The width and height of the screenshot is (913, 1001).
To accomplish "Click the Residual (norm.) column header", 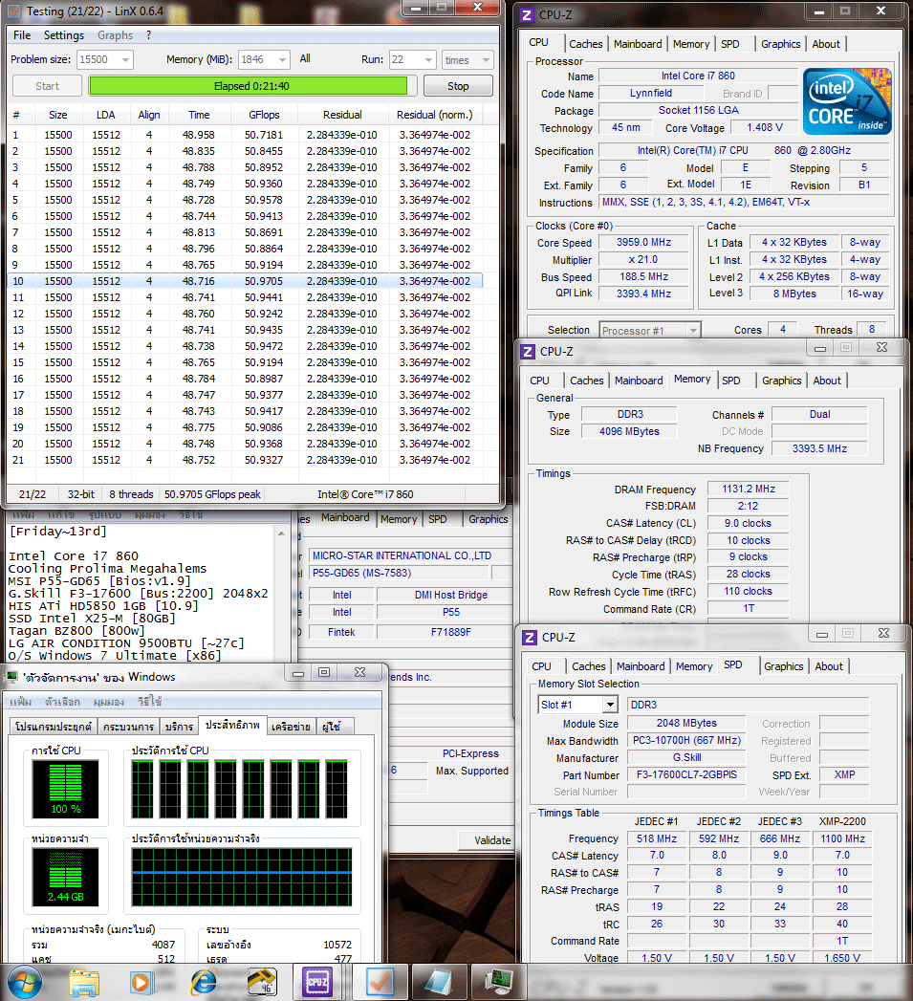I will [x=435, y=115].
